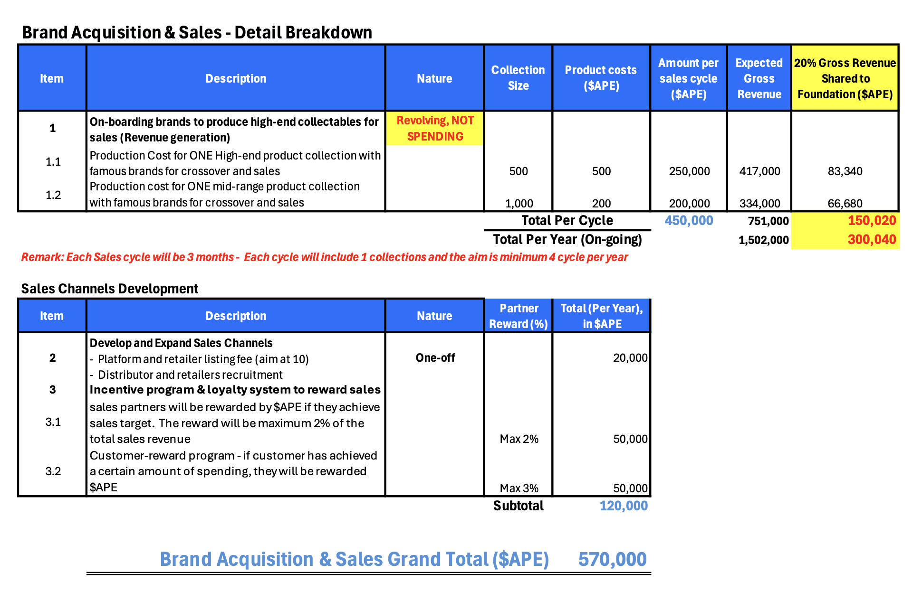Click the Sales Channels Development heading

[x=109, y=289]
